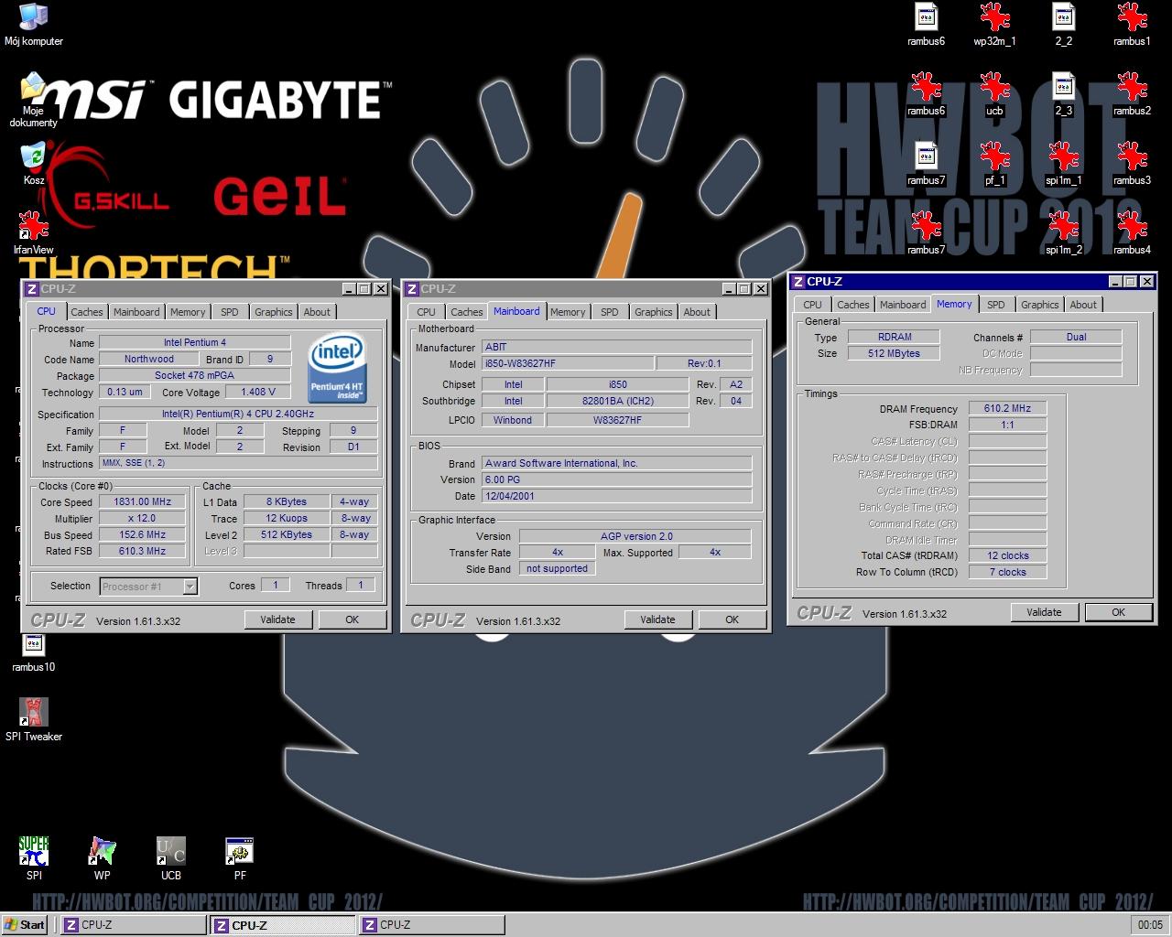The width and height of the screenshot is (1172, 937).
Task: Open About tab in Memory window
Action: coord(1083,305)
